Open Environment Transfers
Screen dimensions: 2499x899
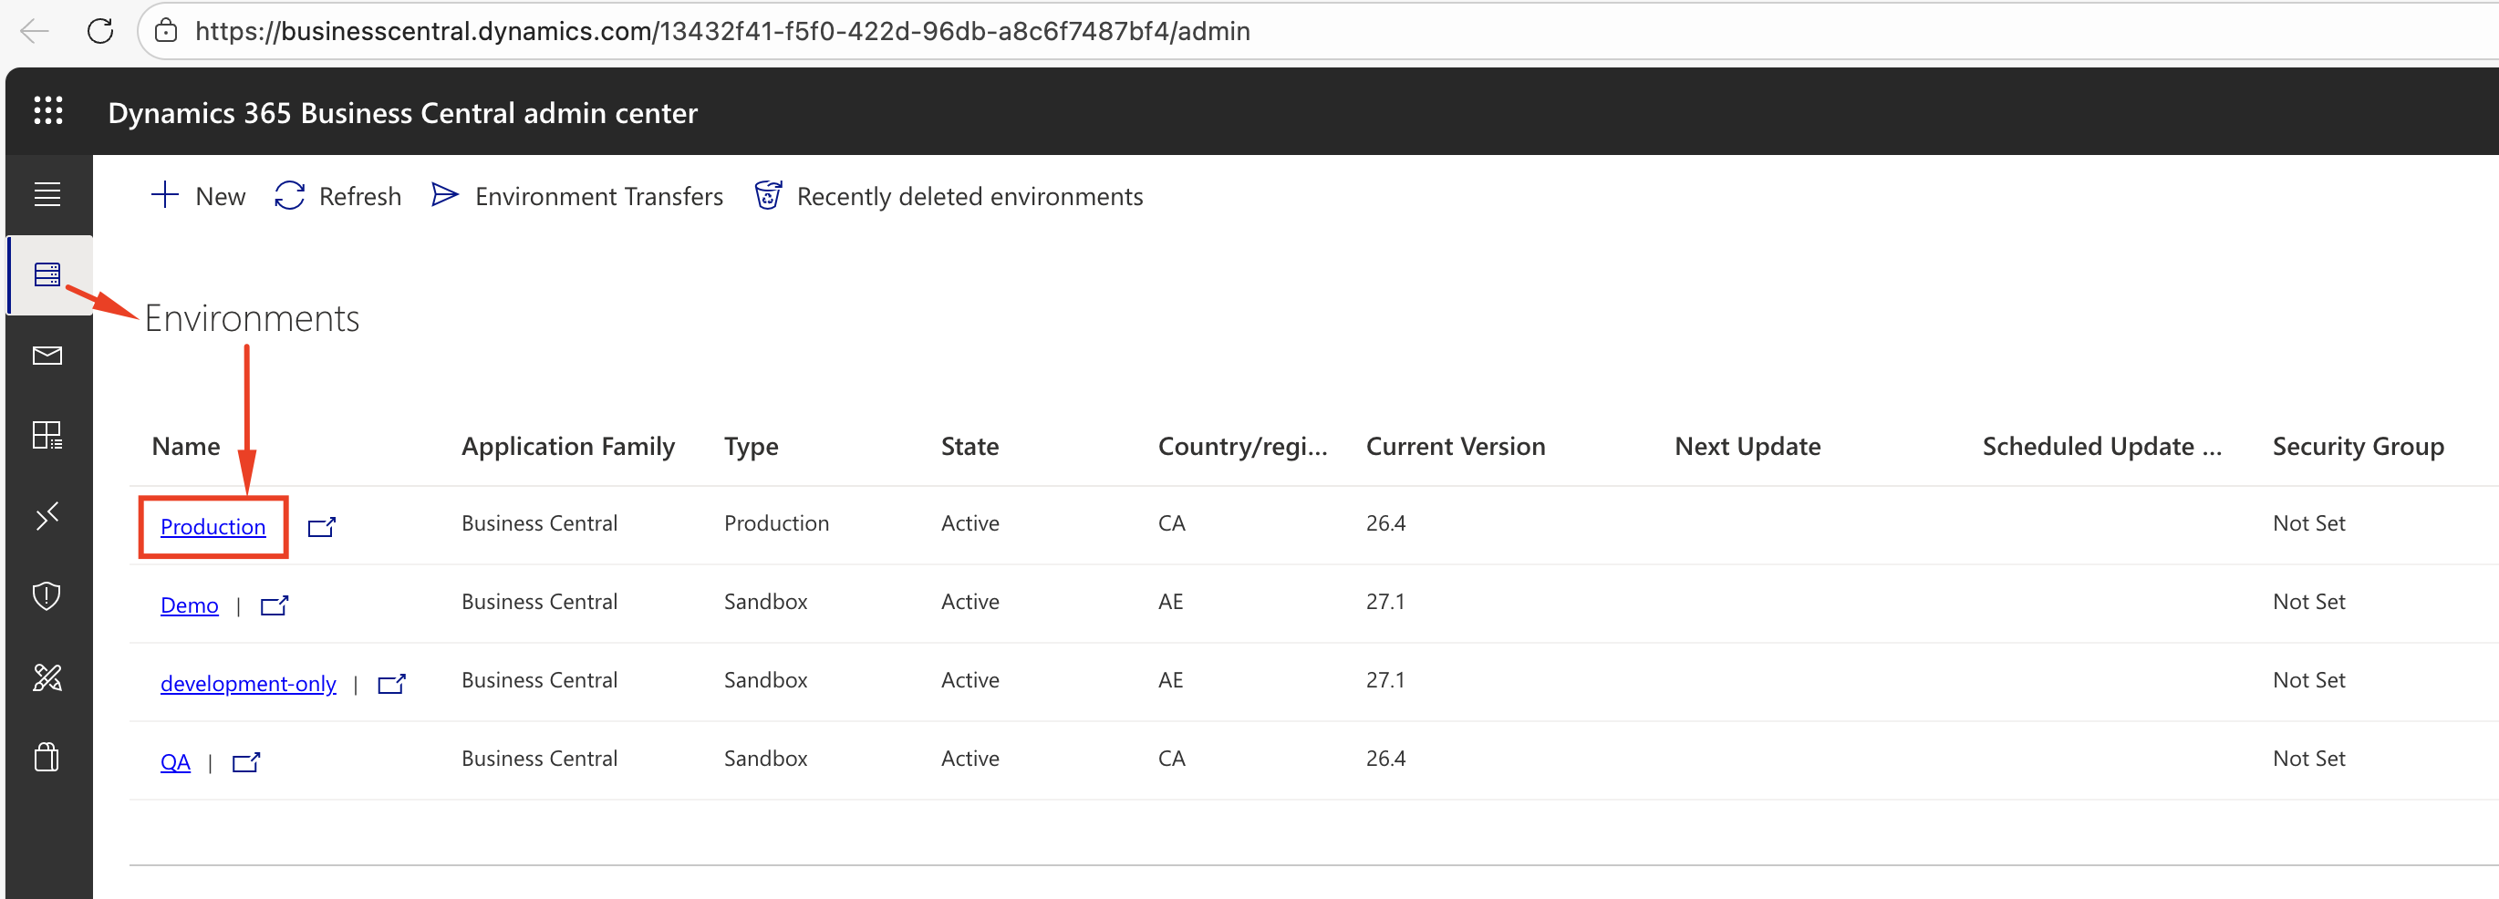[578, 196]
